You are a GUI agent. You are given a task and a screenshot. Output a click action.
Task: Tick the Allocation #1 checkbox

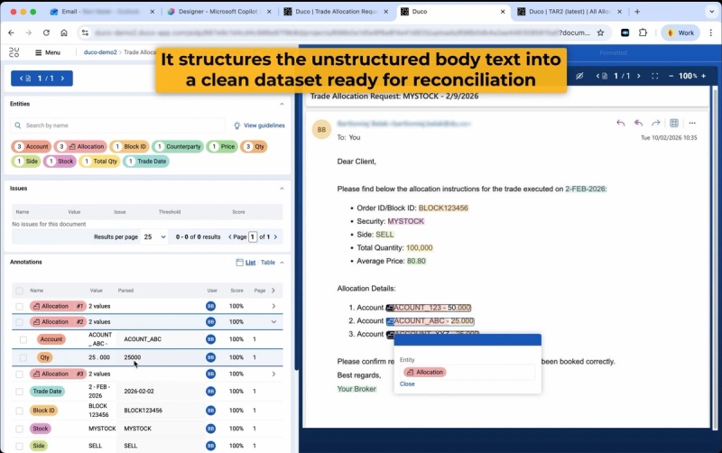pos(19,306)
